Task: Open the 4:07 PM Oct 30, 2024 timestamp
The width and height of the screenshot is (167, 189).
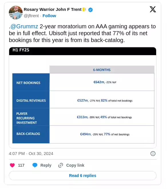Action: pos(31,154)
